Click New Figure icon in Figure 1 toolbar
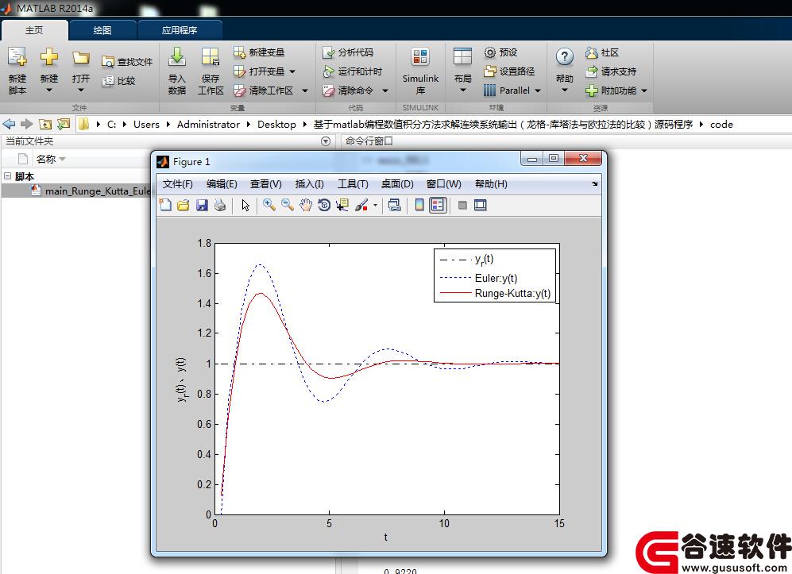 tap(165, 205)
